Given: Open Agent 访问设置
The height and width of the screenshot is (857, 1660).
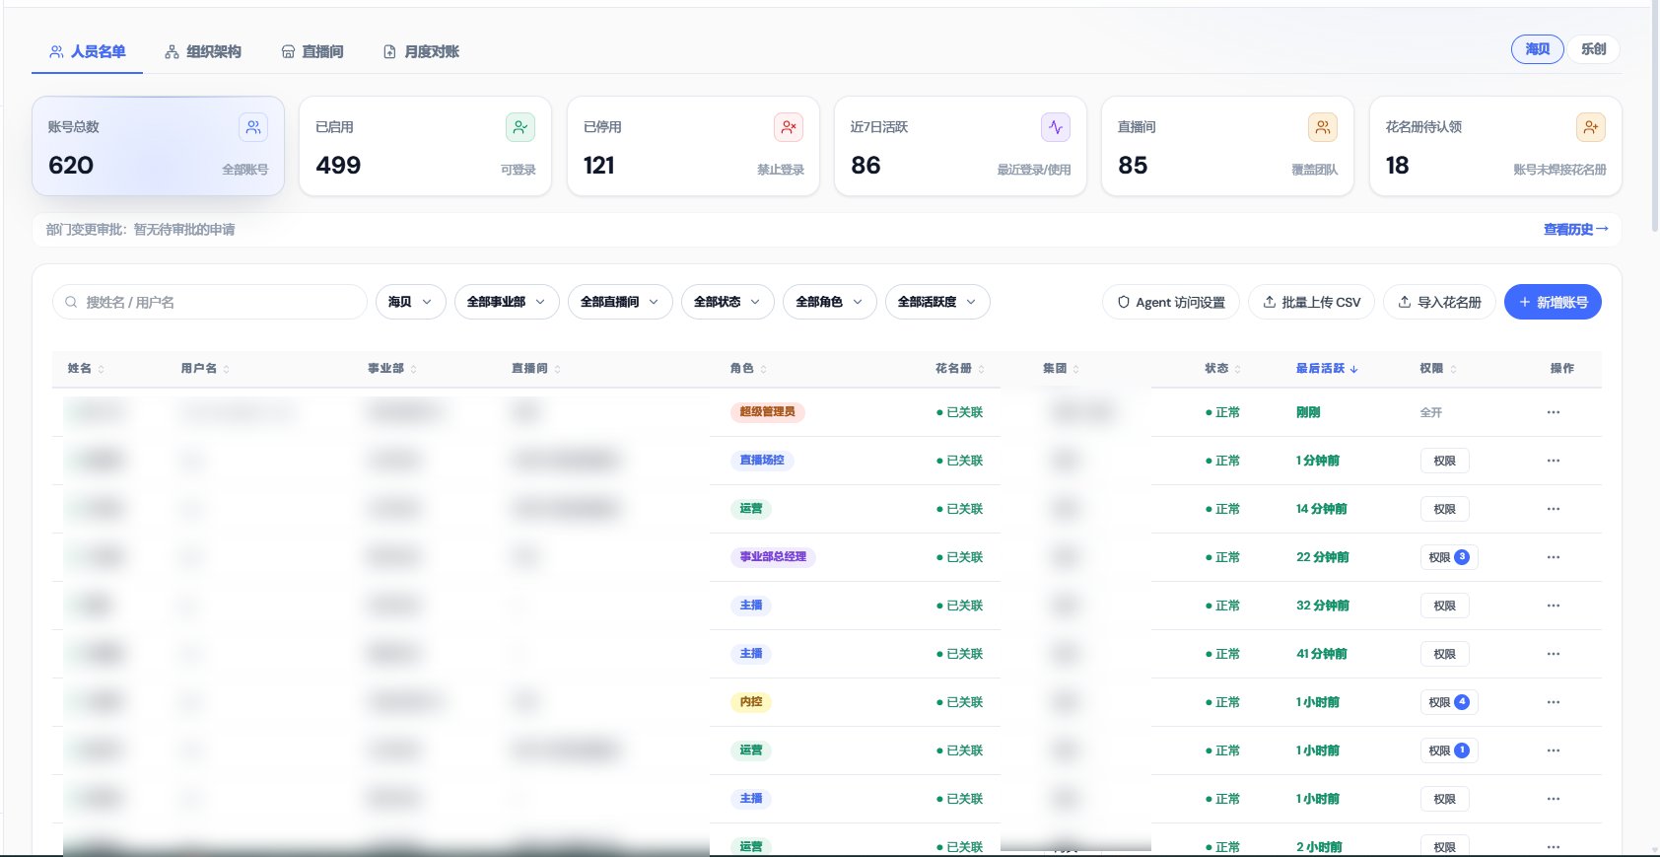Looking at the screenshot, I should (1171, 302).
